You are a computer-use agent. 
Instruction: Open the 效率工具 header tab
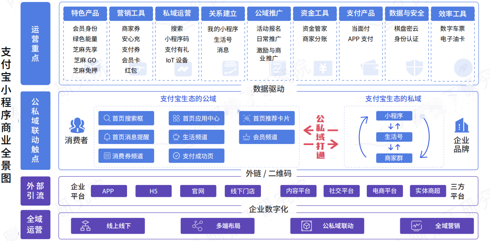tap(453, 14)
